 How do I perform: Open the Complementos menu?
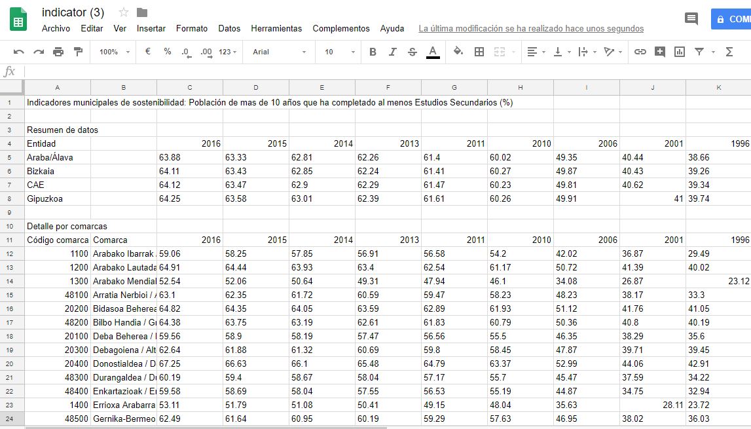click(x=341, y=28)
